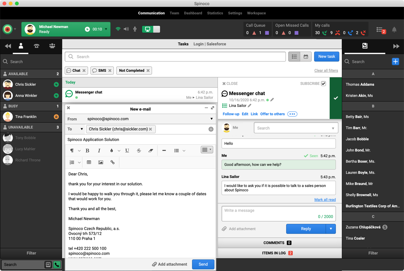Click Clear all filters link

click(x=326, y=70)
